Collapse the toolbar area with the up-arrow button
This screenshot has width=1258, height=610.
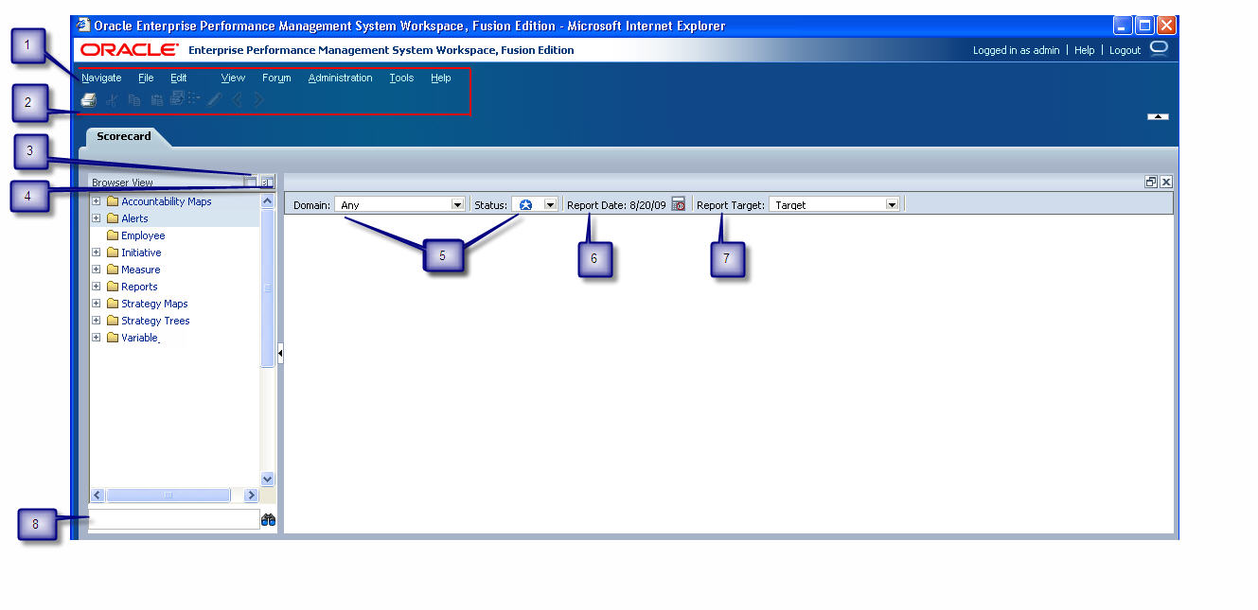(1158, 116)
